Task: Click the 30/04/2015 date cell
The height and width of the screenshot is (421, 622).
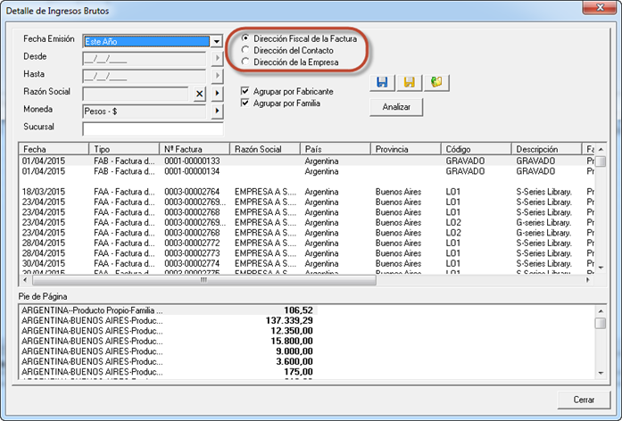Action: pos(44,264)
